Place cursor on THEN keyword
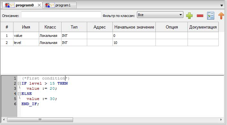The height and width of the screenshot is (125, 227). point(63,83)
